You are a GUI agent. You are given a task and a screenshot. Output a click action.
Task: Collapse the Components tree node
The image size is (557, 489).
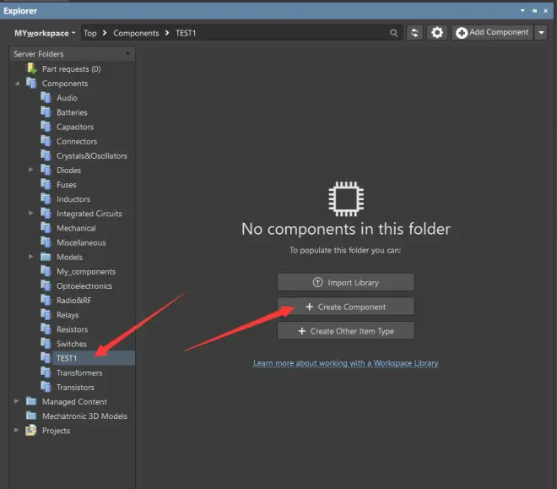coord(17,84)
